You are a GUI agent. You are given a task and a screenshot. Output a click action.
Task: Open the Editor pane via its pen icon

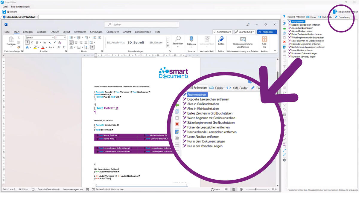pyautogui.click(x=221, y=38)
